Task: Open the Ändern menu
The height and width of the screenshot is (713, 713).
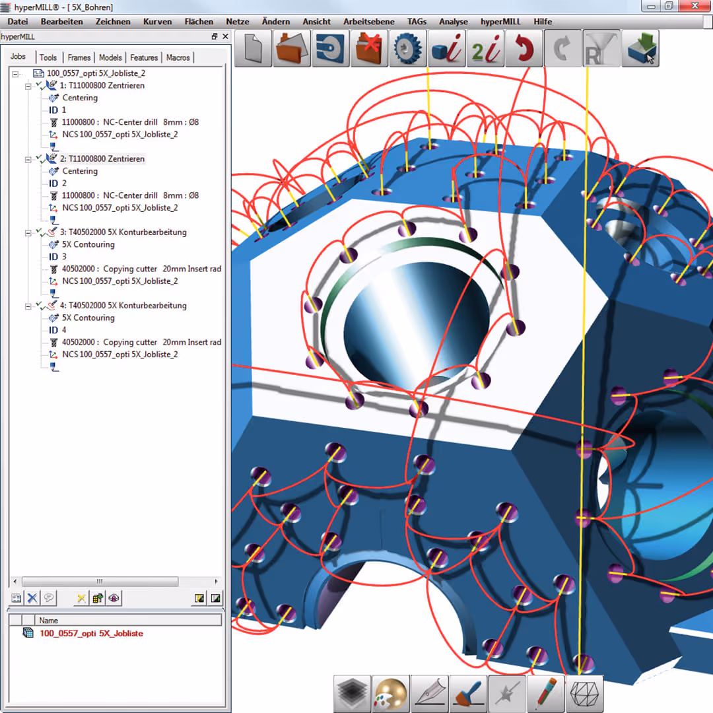Action: click(x=275, y=21)
